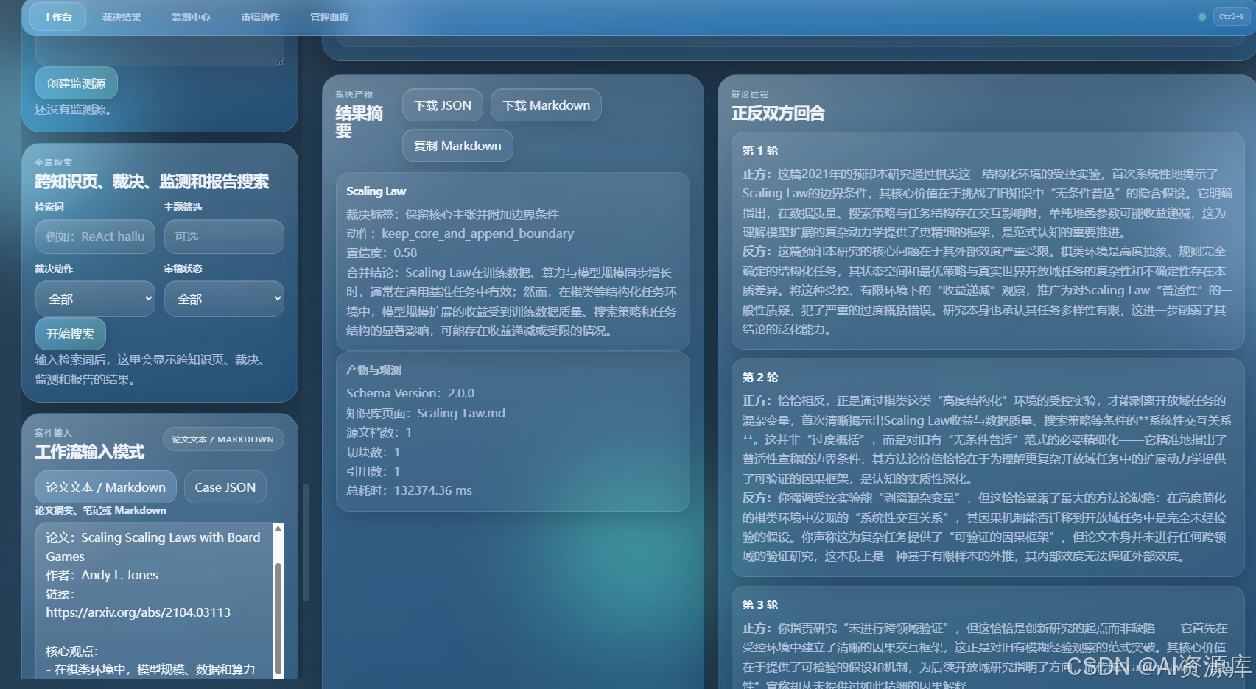Viewport: 1256px width, 689px height.
Task: Open the 管理面板 tab
Action: coord(329,17)
